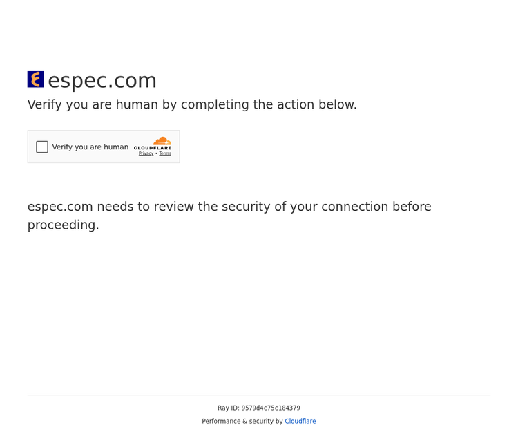This screenshot has height=434, width=518.
Task: Follow the blue Cloudflare footer link
Action: (300, 421)
